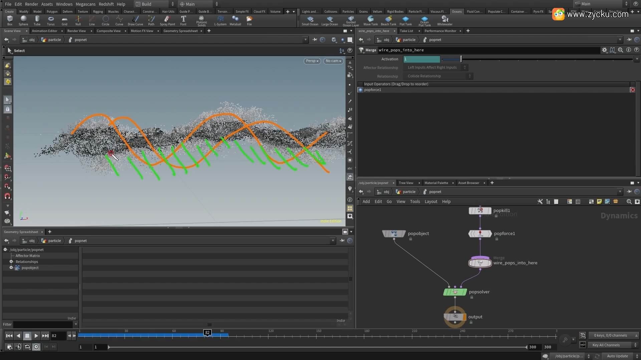Image resolution: width=641 pixels, height=360 pixels.
Task: Select the Spray Paint tool
Action: 167,19
